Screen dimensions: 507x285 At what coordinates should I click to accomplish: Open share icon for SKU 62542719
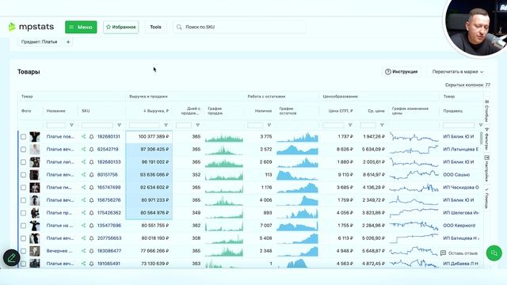[x=84, y=150]
